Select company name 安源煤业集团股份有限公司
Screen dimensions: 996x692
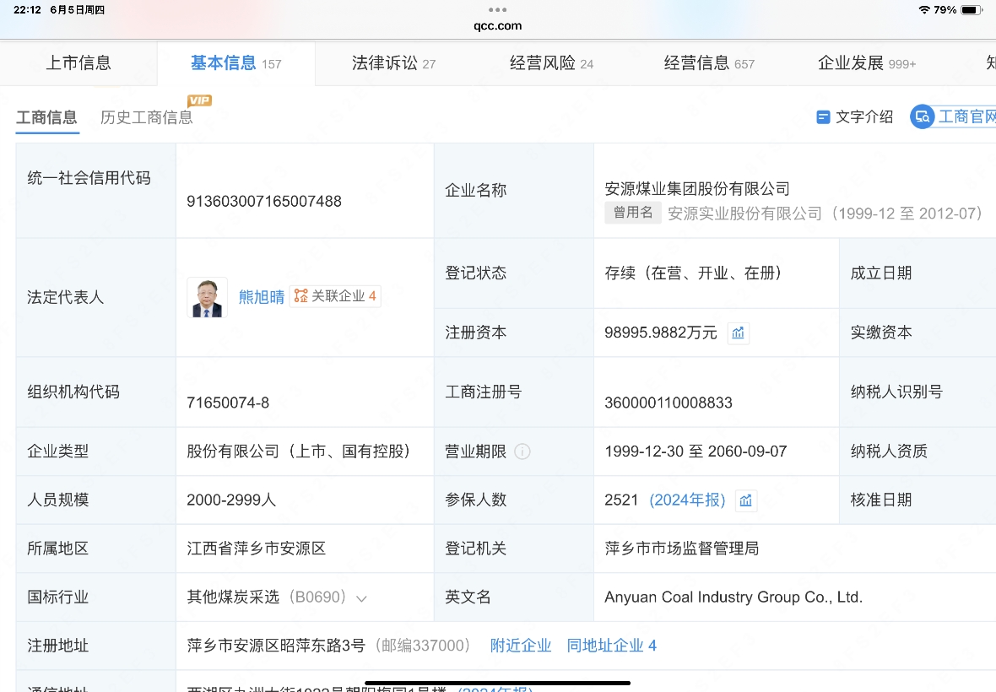click(x=697, y=188)
